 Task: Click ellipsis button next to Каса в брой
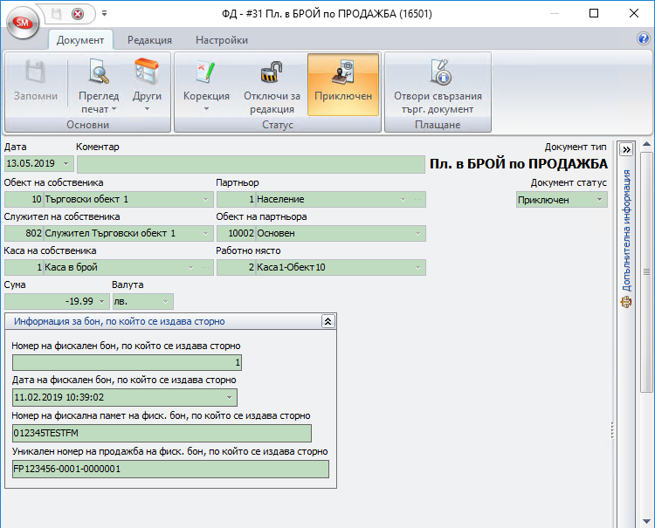[205, 268]
